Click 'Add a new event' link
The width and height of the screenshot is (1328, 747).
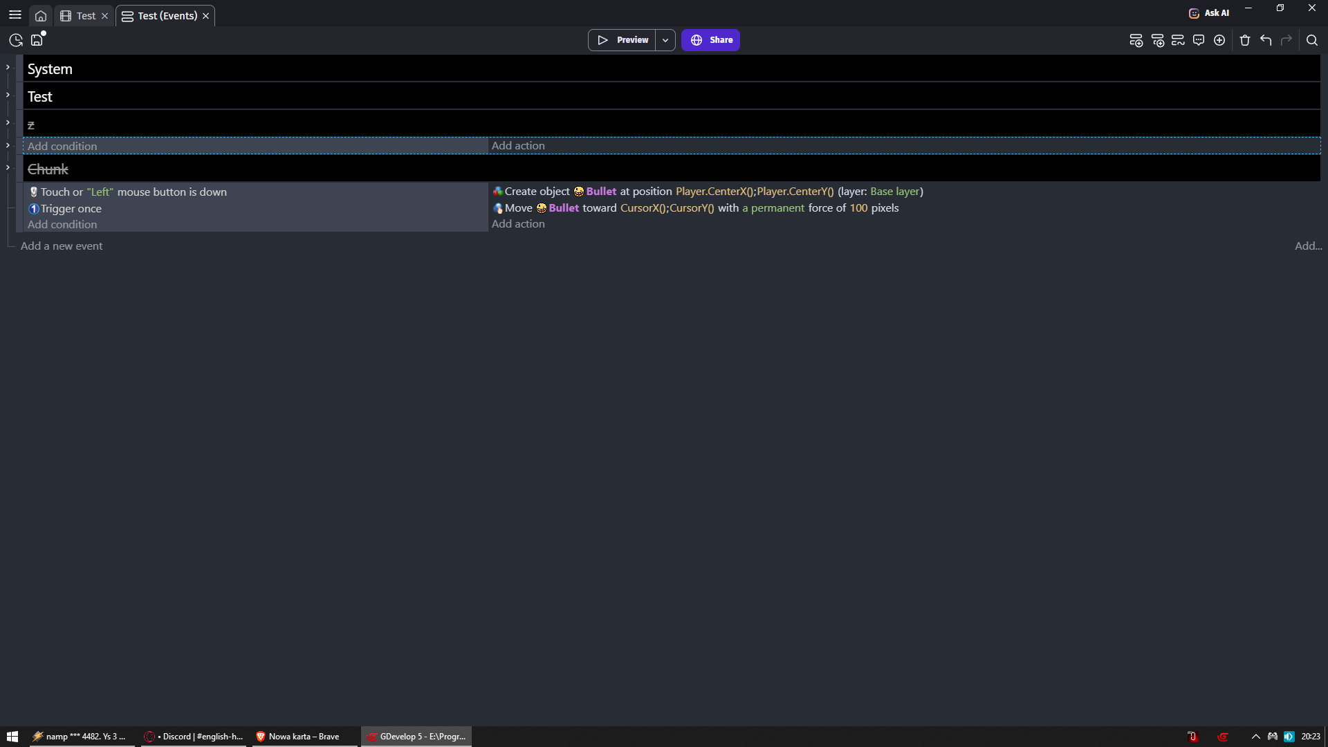62,246
